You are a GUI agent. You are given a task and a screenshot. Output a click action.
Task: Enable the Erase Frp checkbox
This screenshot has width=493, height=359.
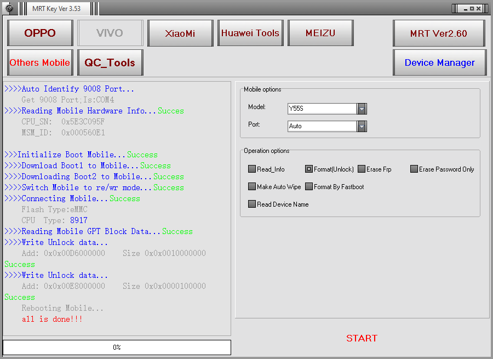tap(362, 169)
